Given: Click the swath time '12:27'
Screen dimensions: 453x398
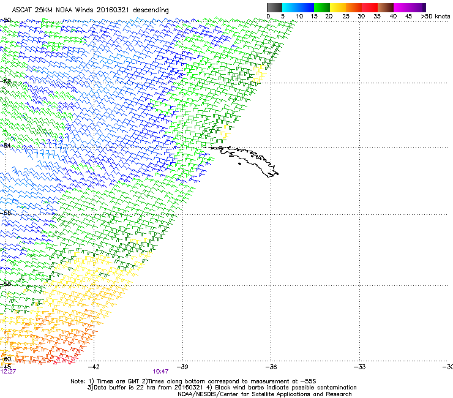Looking at the screenshot, I should pos(8,372).
